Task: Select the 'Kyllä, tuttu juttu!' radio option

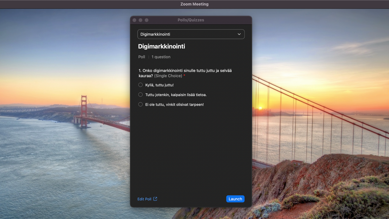Action: click(x=140, y=85)
